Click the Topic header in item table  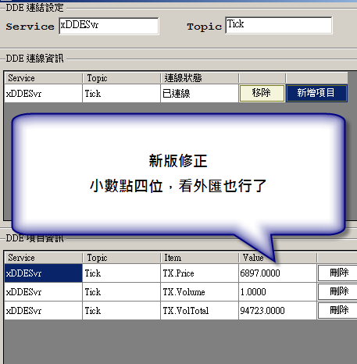coord(121,258)
